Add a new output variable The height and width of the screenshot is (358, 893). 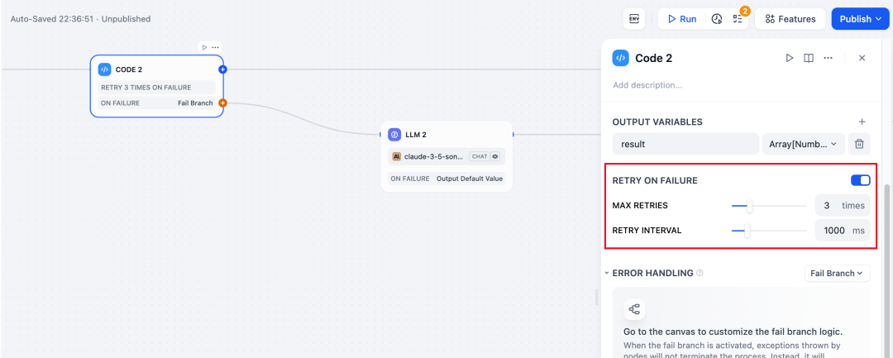click(862, 122)
